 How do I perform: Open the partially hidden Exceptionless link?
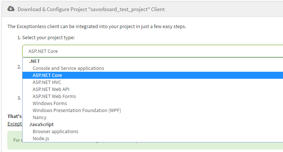(15, 124)
